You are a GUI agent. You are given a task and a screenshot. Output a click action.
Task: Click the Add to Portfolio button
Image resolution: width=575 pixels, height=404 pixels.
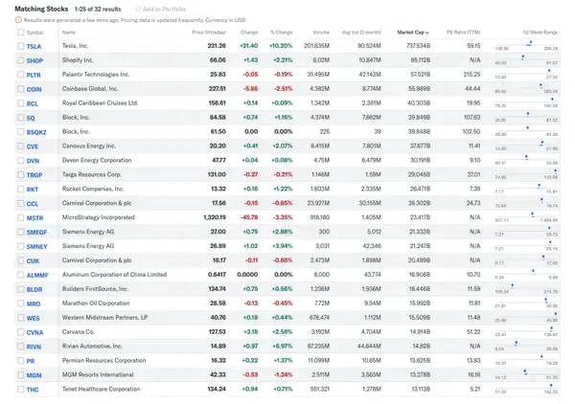coord(161,9)
